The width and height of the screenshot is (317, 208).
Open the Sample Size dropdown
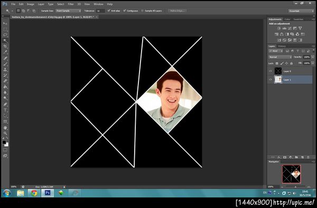click(x=68, y=11)
